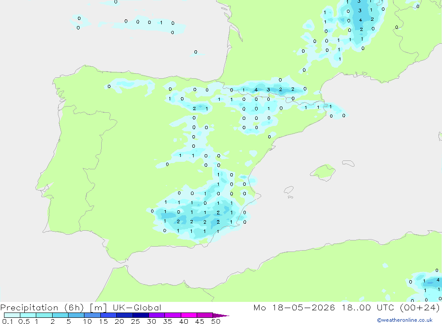Click the '[m]' unit label

click(99, 308)
